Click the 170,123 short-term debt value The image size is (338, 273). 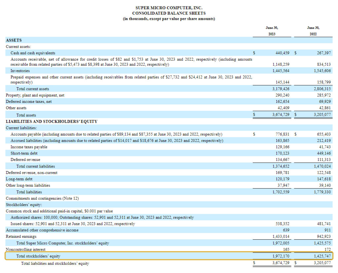(283, 153)
